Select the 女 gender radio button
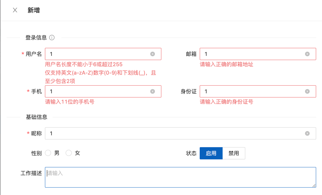The image size is (322, 195). 69,153
